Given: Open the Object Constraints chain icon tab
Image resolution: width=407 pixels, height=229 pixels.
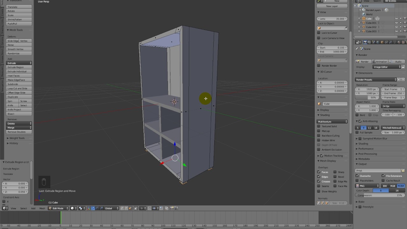Looking at the screenshot, I should (x=386, y=42).
